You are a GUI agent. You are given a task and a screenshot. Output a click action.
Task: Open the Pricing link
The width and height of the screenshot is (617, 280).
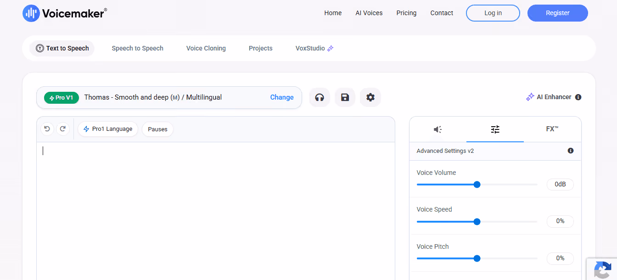(406, 13)
